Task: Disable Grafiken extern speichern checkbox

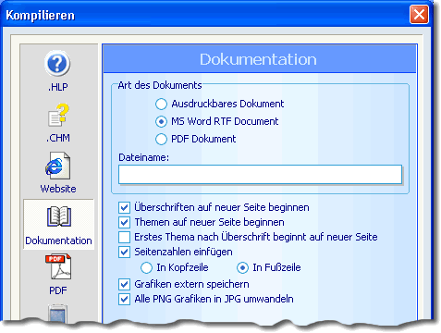Action: coord(124,284)
